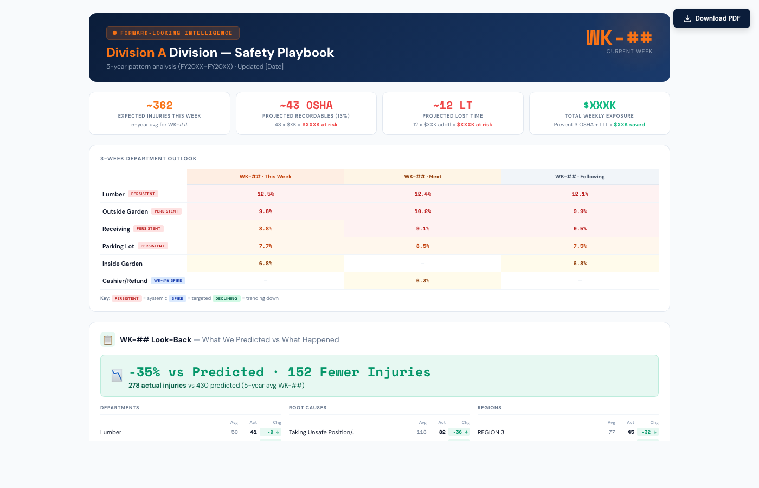The height and width of the screenshot is (488, 759).
Task: Open the $XXXK total weekly exposure card
Action: point(599,113)
